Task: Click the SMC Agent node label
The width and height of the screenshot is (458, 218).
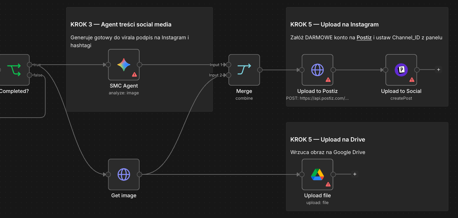Action: [x=124, y=86]
